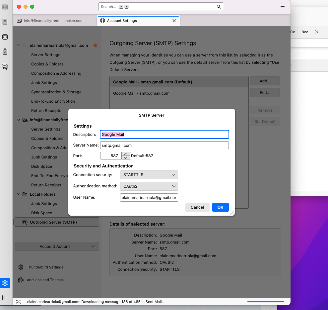The height and width of the screenshot is (310, 328).
Task: Click the dialog resize grip corner
Action: point(232,213)
